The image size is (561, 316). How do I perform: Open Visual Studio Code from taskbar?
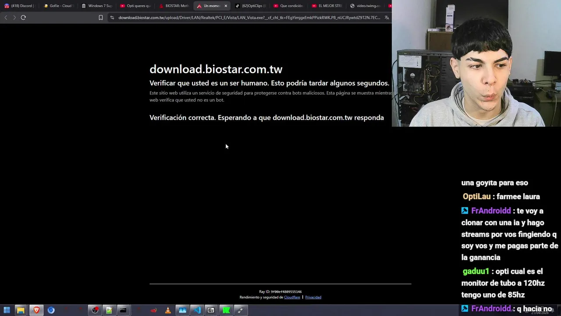point(197,310)
